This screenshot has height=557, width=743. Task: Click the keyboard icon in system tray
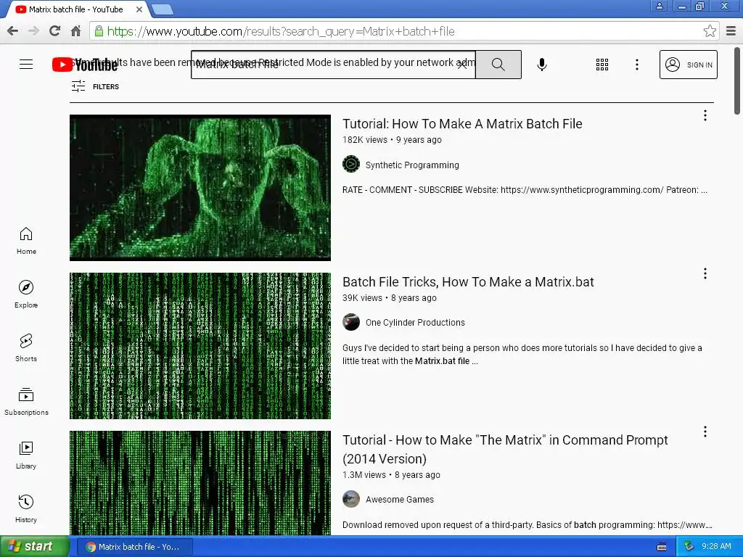pos(662,547)
